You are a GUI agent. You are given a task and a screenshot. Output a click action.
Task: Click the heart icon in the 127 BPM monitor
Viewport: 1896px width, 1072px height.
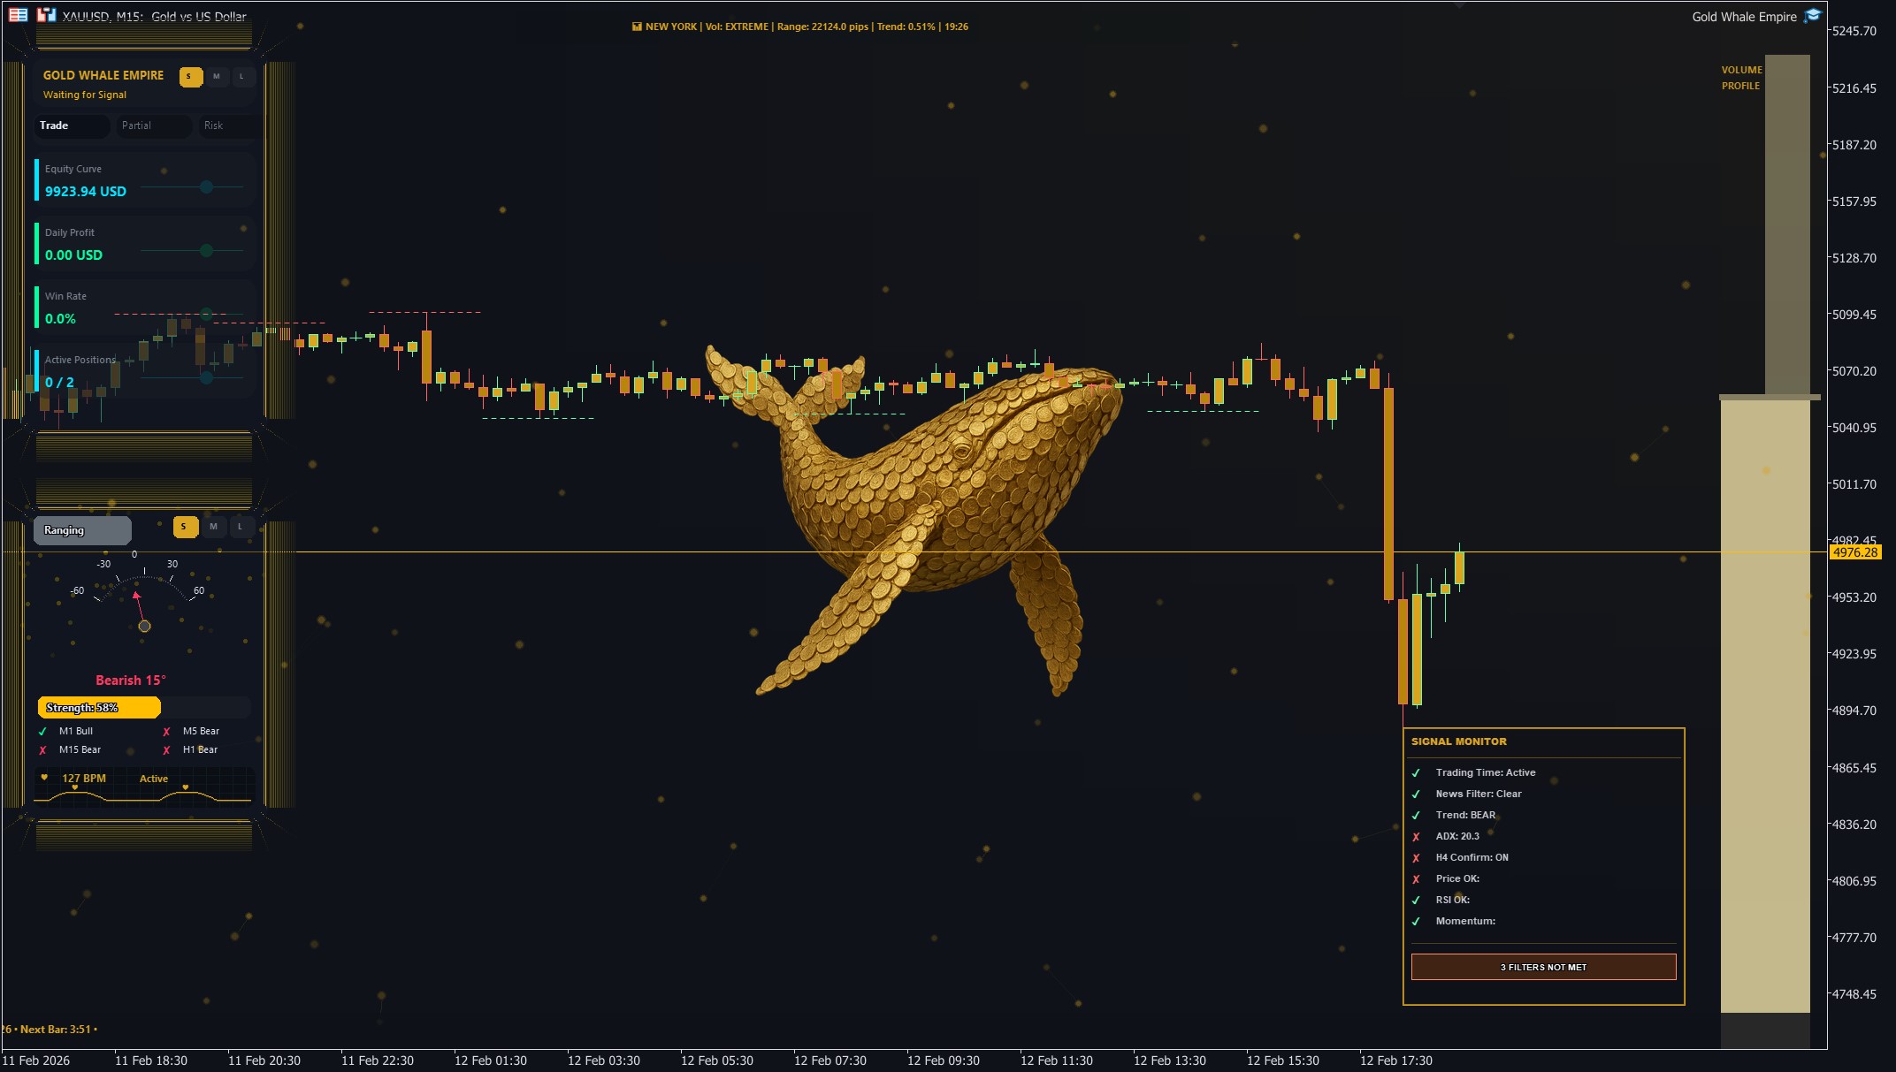coord(46,778)
